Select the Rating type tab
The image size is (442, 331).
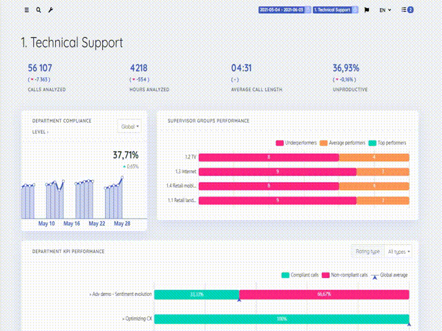coord(367,251)
